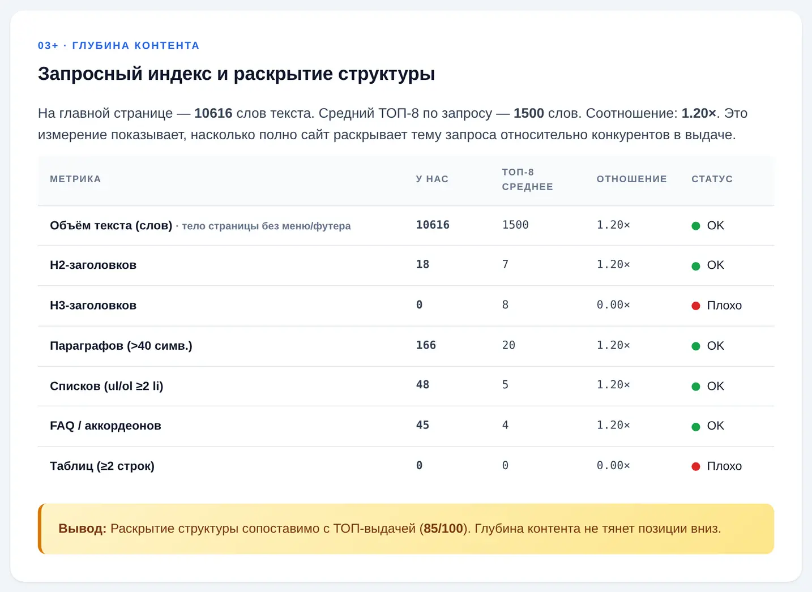Click the ТОП-8 value 7 for H2-заголовков
Screen dimensions: 812x592
505,264
